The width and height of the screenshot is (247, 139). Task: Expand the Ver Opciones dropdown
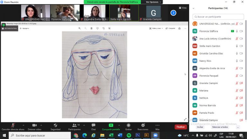(153, 2)
